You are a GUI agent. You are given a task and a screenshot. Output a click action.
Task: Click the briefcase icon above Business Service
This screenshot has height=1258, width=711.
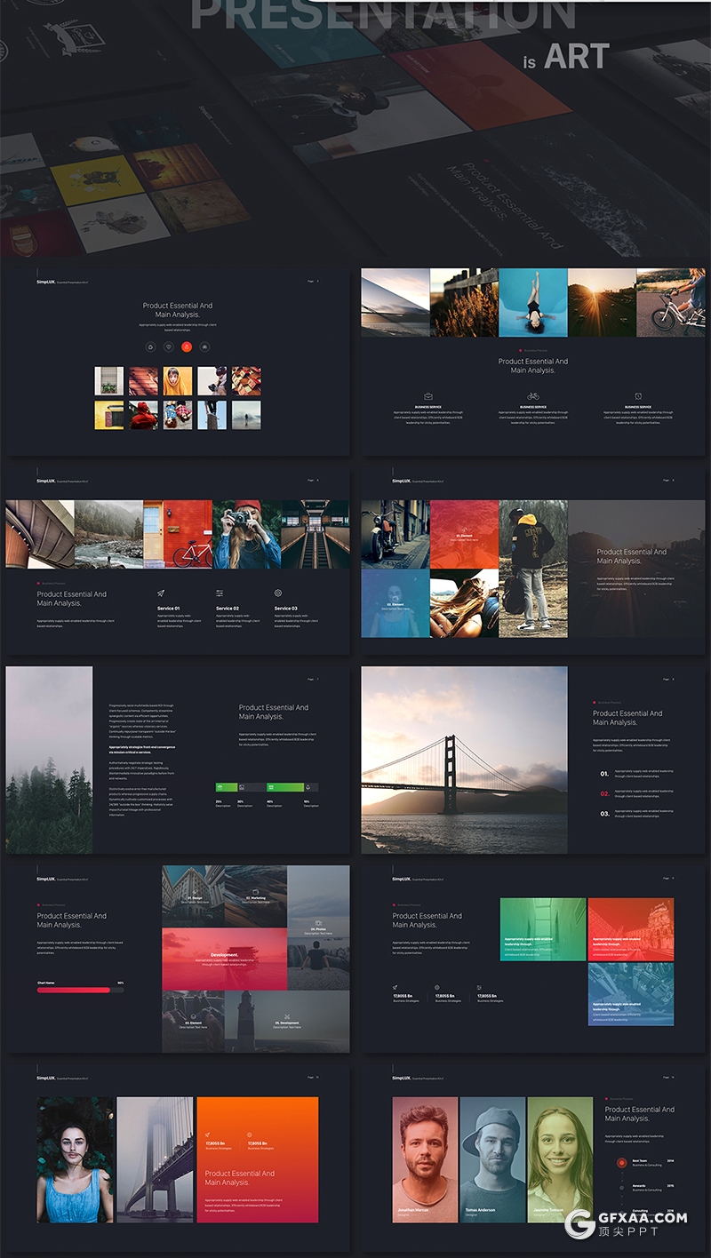pyautogui.click(x=427, y=396)
